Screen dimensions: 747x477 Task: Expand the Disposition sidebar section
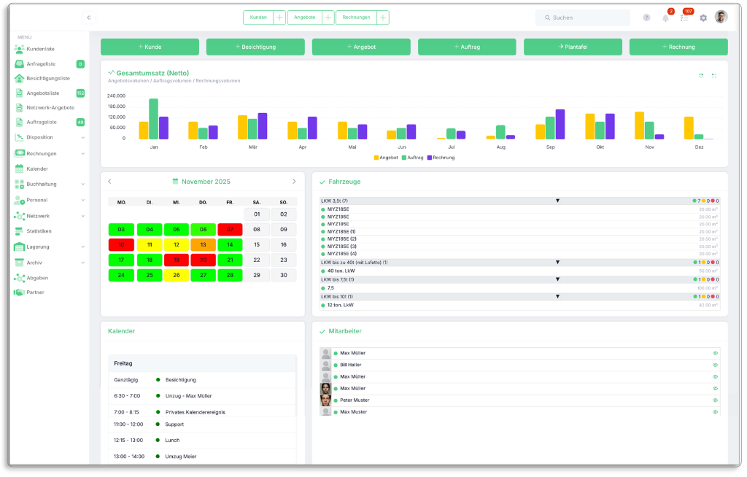click(x=40, y=137)
